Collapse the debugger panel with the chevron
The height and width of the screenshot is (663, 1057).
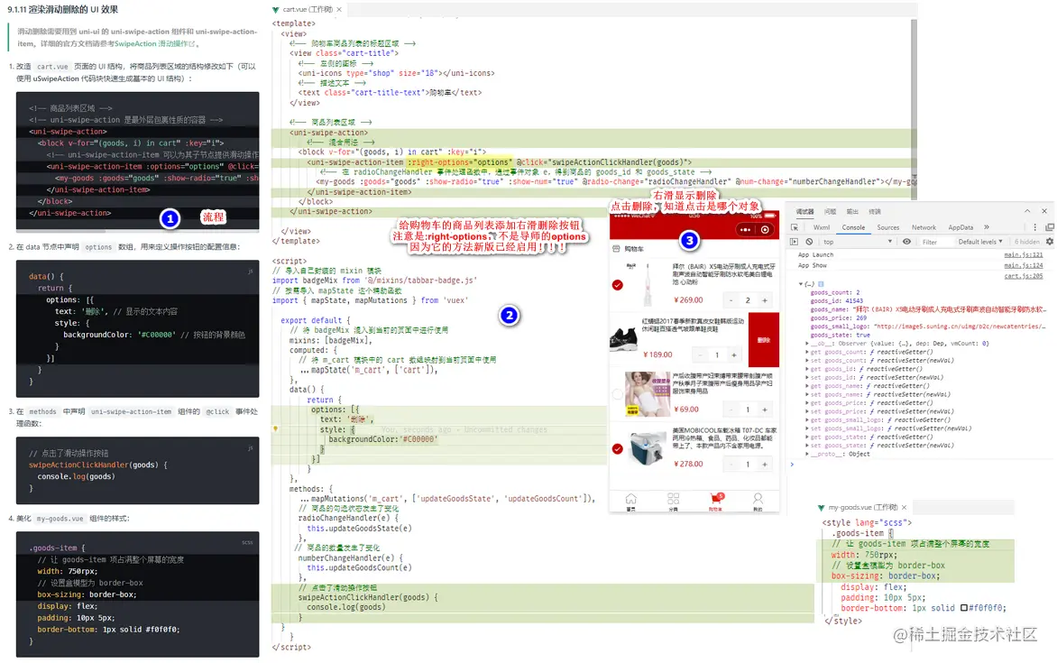tap(1027, 211)
